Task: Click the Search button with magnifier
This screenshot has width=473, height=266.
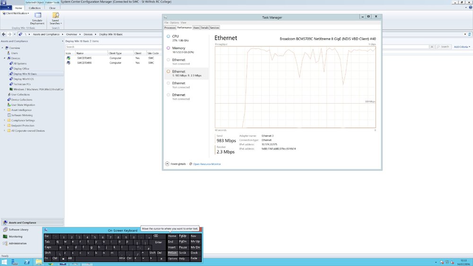Action: point(443,47)
